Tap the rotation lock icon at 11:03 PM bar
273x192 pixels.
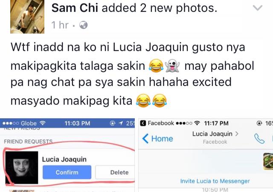pyautogui.click(x=113, y=123)
